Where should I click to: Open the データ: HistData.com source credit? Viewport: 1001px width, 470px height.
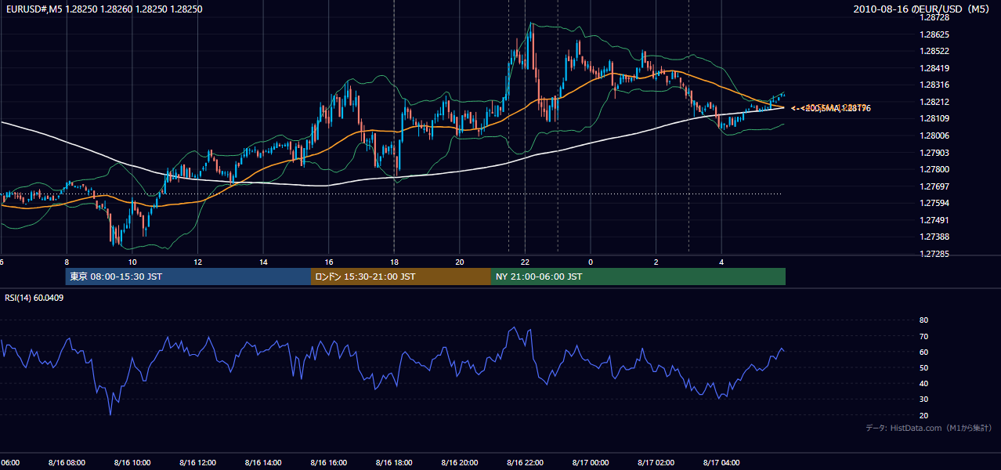[928, 428]
